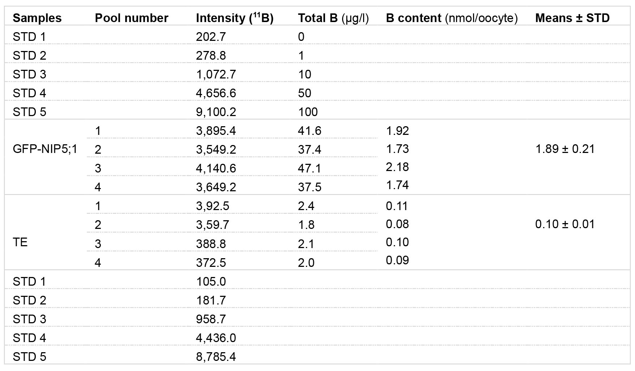Image resolution: width=635 pixels, height=371 pixels.
Task: Click the Pool number column header
Action: pyautogui.click(x=132, y=18)
